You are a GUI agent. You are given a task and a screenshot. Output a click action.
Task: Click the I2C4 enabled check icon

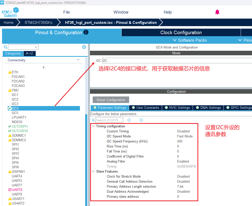point(10,108)
